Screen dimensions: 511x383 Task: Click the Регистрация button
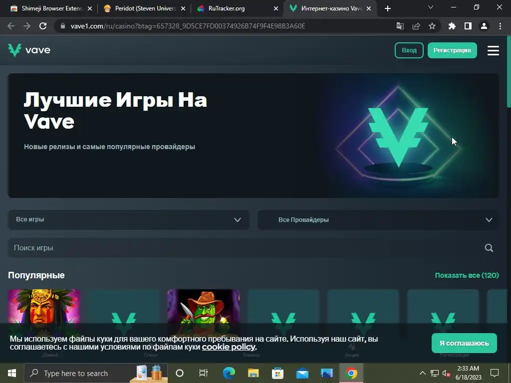coord(452,50)
